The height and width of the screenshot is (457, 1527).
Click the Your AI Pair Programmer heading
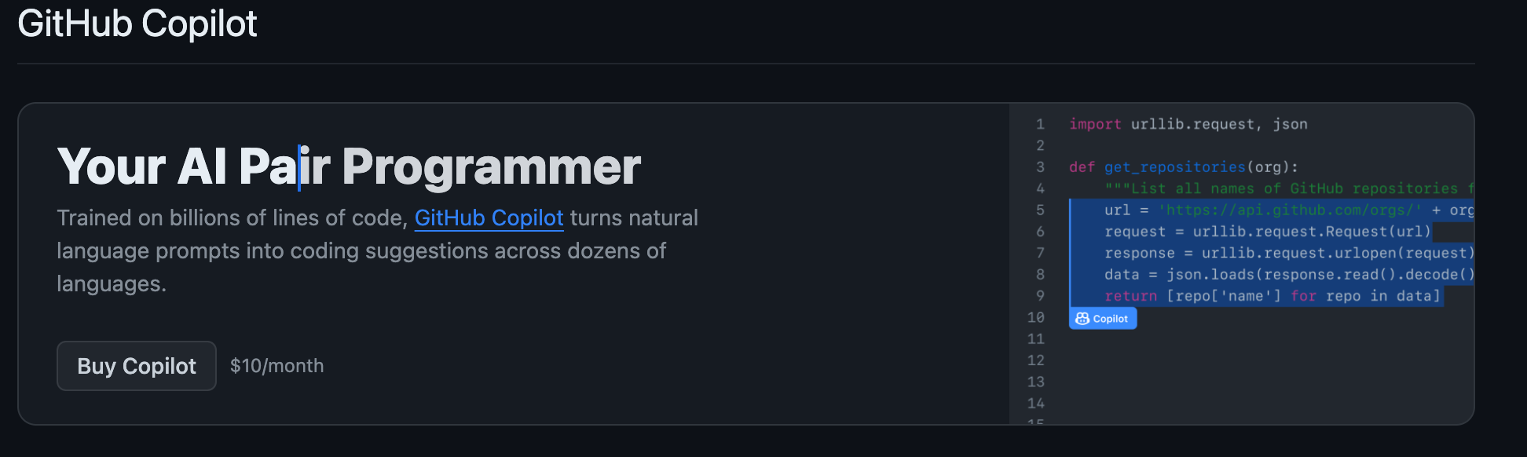click(349, 166)
